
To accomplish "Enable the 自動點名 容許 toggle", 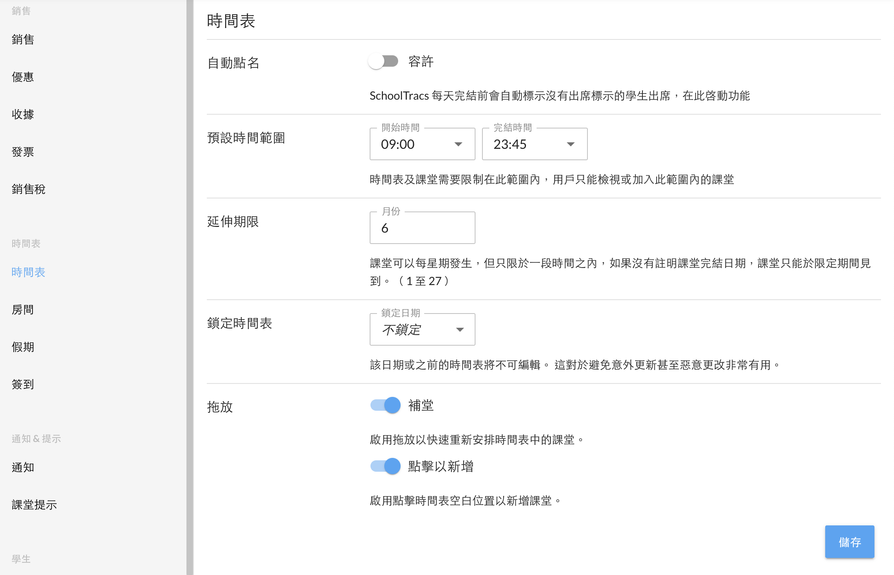I will [383, 62].
